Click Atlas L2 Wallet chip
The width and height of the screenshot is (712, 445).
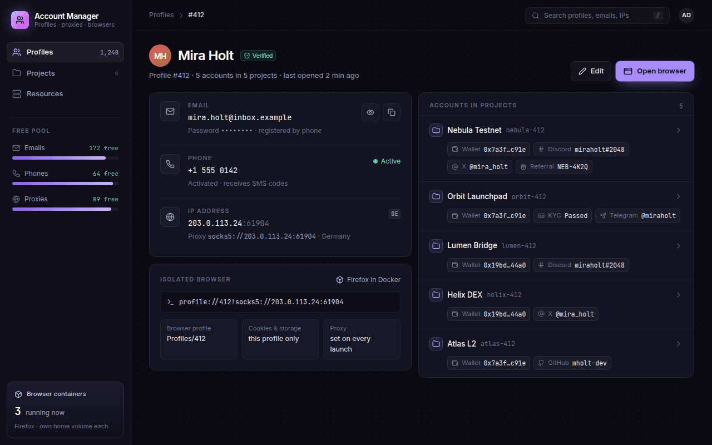(488, 363)
